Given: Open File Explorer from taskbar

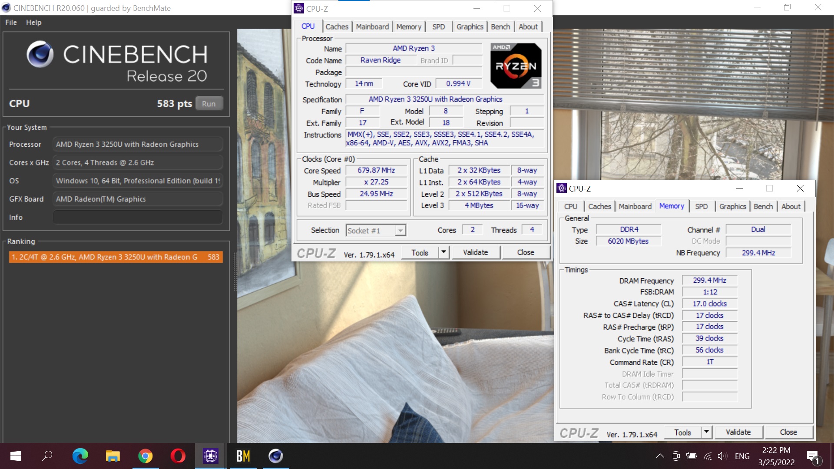Looking at the screenshot, I should coord(113,456).
